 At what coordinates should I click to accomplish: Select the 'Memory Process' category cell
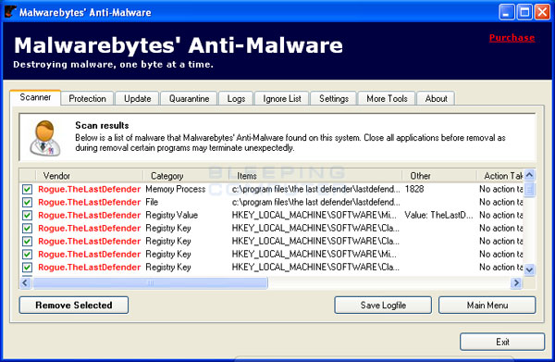(x=176, y=189)
